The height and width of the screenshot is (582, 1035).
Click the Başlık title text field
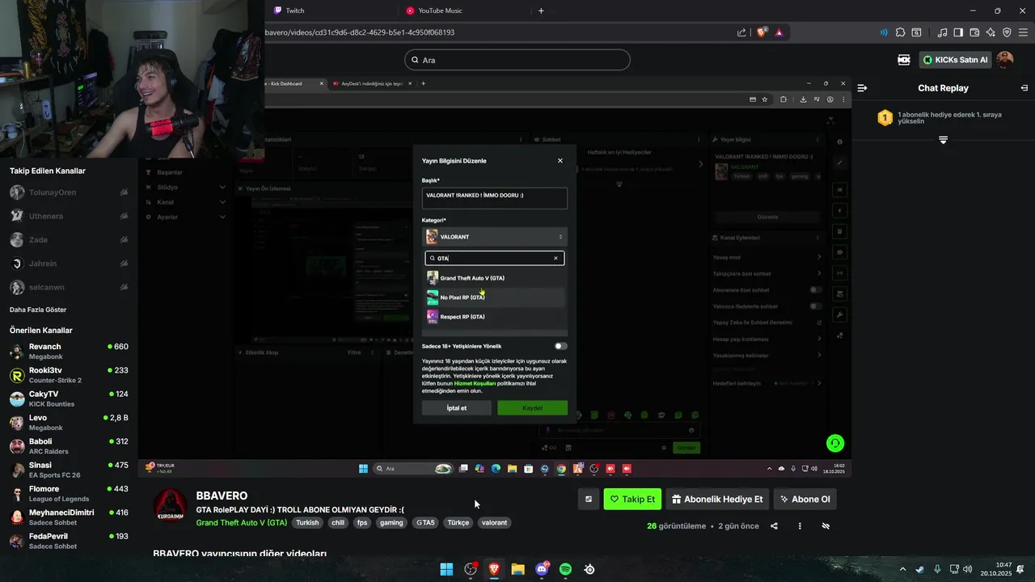pos(494,197)
